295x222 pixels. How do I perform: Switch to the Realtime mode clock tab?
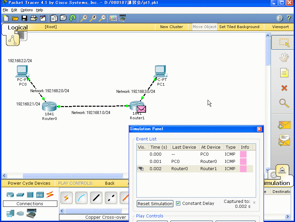274,175
